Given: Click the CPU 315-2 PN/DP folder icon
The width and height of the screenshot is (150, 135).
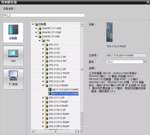Looking at the screenshot, I should (x=46, y=85).
